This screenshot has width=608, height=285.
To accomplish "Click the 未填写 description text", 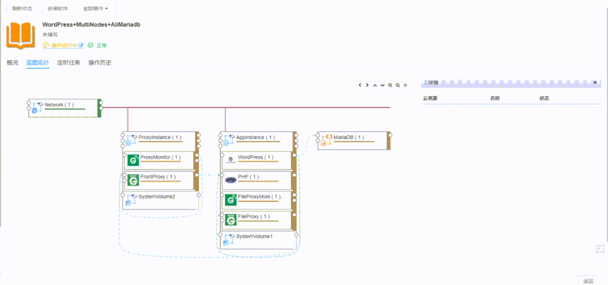I will [x=50, y=34].
